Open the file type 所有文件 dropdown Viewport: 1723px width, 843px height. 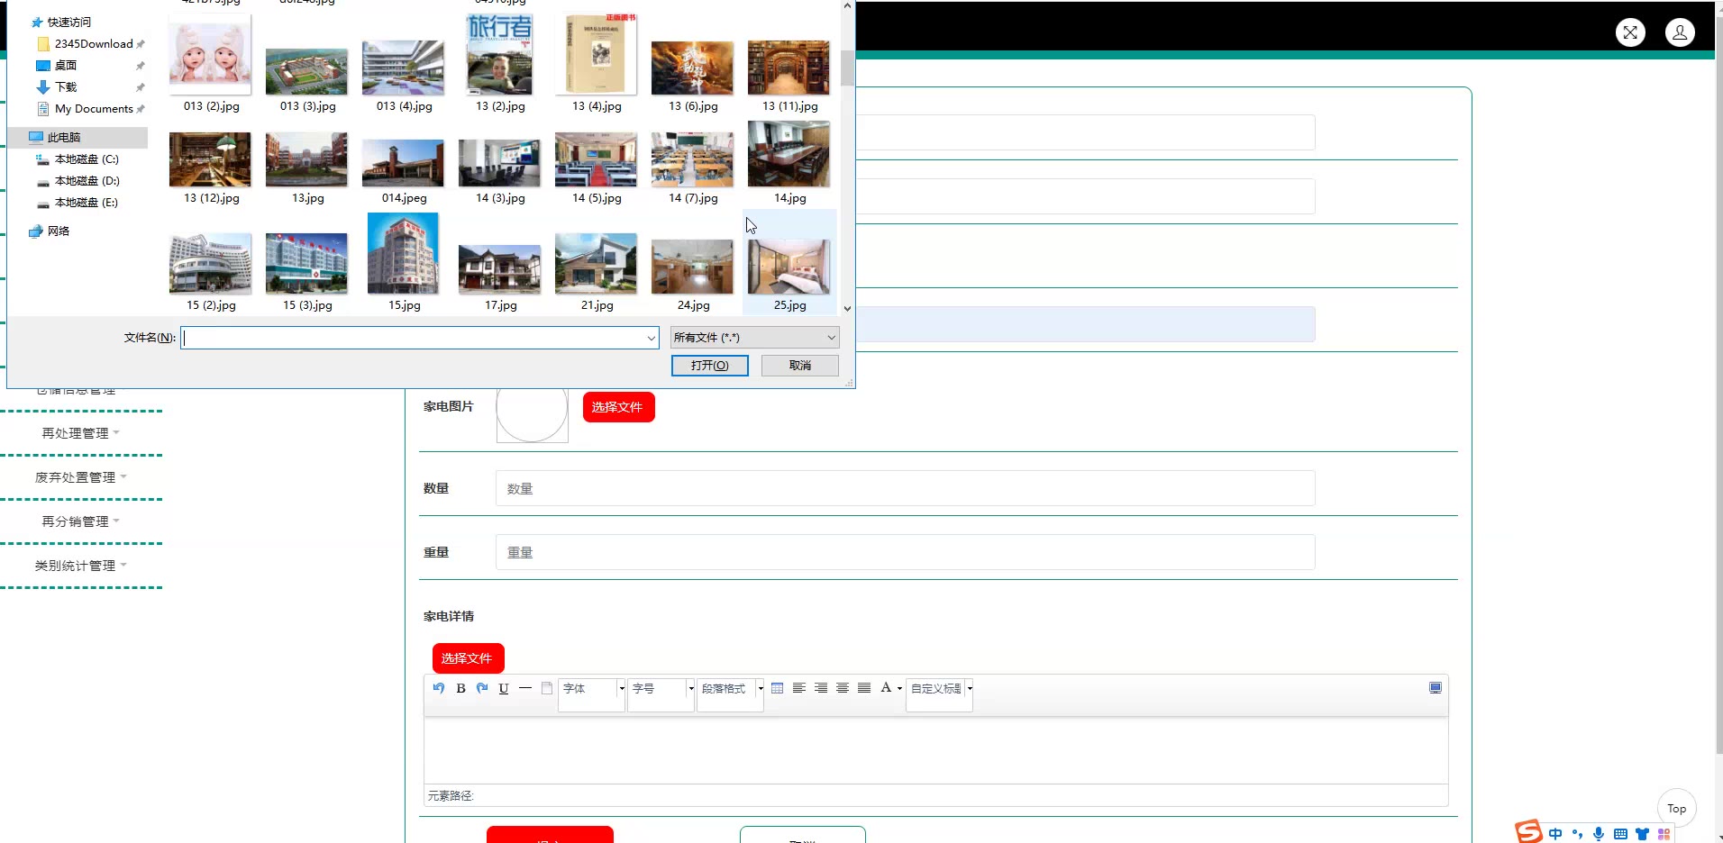point(754,338)
